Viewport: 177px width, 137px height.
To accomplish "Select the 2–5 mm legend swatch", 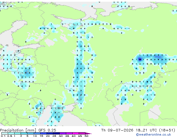I will tap(24, 133).
